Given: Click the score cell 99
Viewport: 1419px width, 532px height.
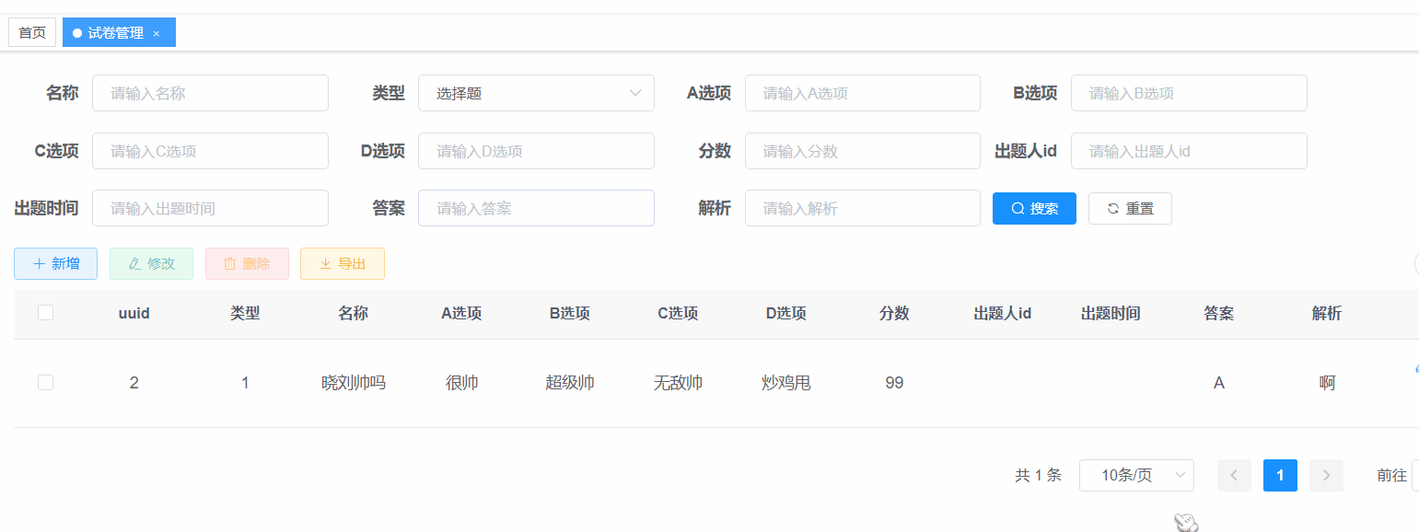Looking at the screenshot, I should tap(894, 383).
